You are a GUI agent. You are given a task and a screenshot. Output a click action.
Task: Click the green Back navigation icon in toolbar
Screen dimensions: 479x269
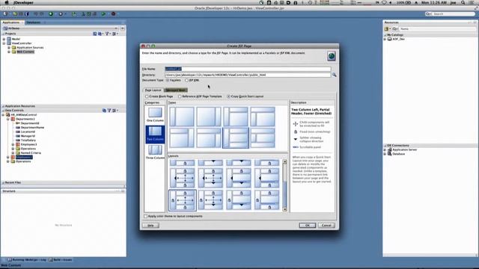pos(51,14)
